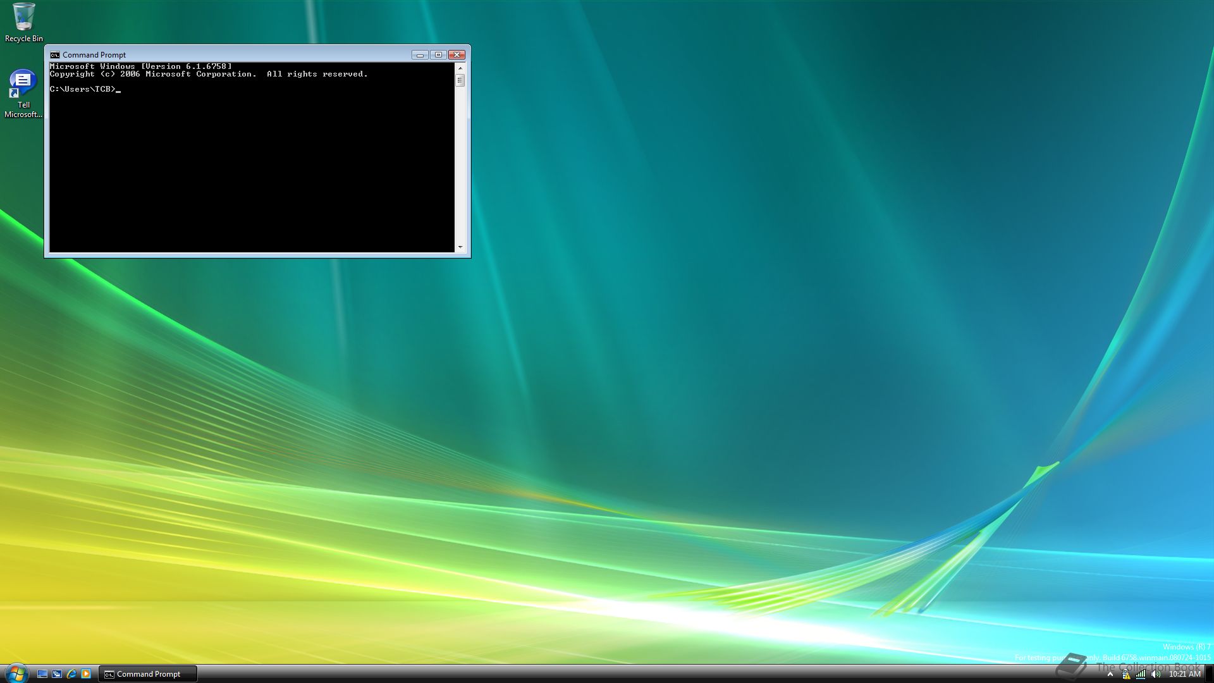The height and width of the screenshot is (683, 1214).
Task: Open the Command Prompt title bar system icon
Action: 55,55
